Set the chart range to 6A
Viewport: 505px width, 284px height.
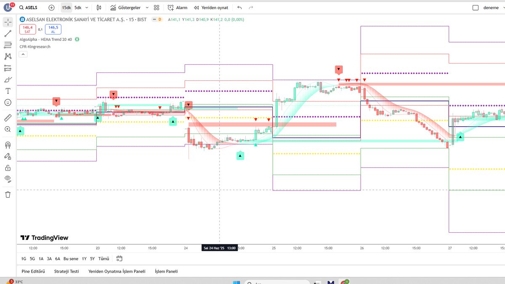coord(58,259)
